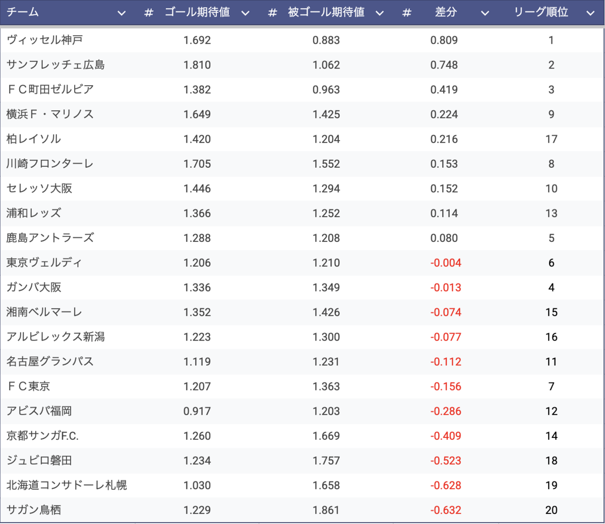Open the リーグ順位 column dropdown arrow
Viewport: 605px width, 524px height.
click(x=590, y=13)
